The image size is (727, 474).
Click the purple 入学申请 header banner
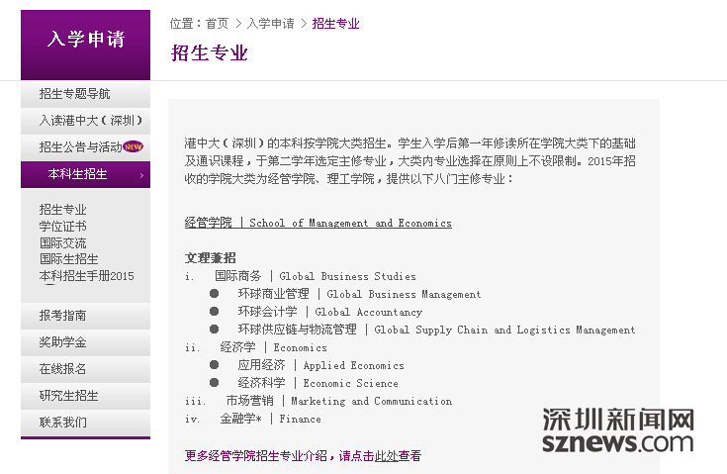point(85,42)
